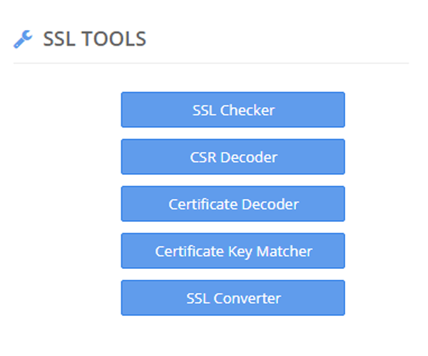Choose the tool that checks SSL installation
The image size is (428, 356).
click(233, 110)
